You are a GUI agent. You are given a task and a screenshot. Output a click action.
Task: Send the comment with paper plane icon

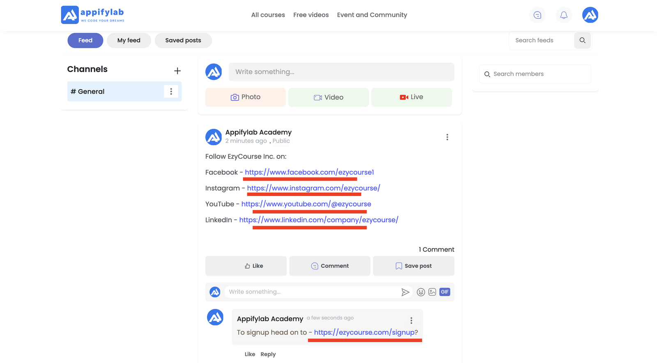click(405, 292)
